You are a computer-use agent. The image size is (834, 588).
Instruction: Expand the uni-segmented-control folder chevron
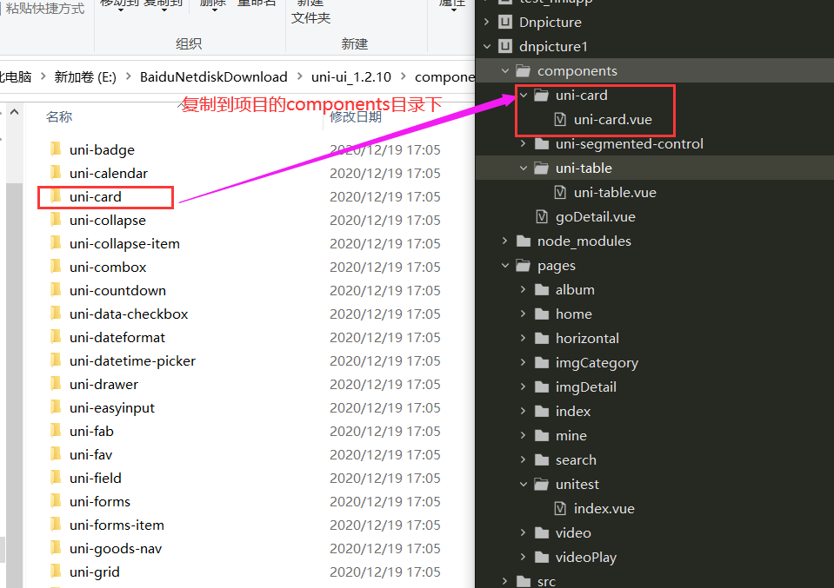tap(523, 143)
